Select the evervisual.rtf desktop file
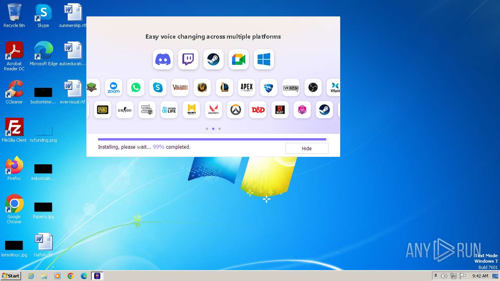500x281 pixels. point(73,92)
